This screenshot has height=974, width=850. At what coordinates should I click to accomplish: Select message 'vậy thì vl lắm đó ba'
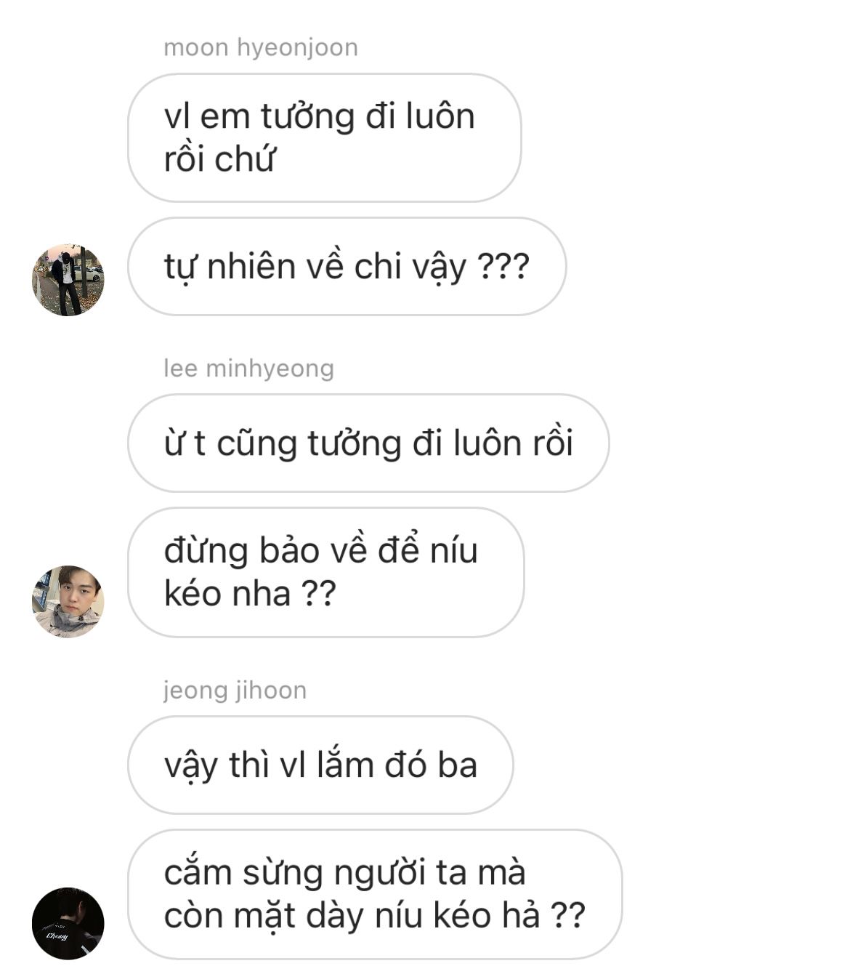(x=320, y=765)
